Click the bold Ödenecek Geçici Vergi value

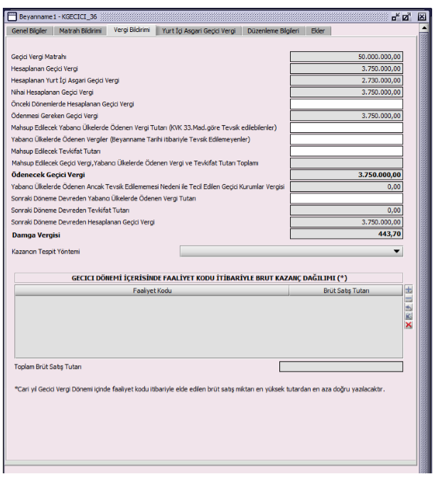[x=346, y=175]
